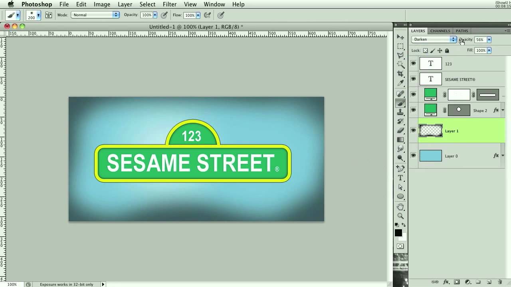Create new fill or adjustment layer
511x287 pixels.
tap(467, 282)
